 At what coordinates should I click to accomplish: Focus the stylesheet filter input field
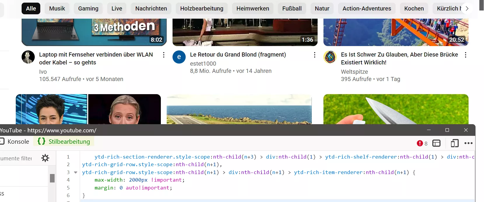pyautogui.click(x=16, y=158)
